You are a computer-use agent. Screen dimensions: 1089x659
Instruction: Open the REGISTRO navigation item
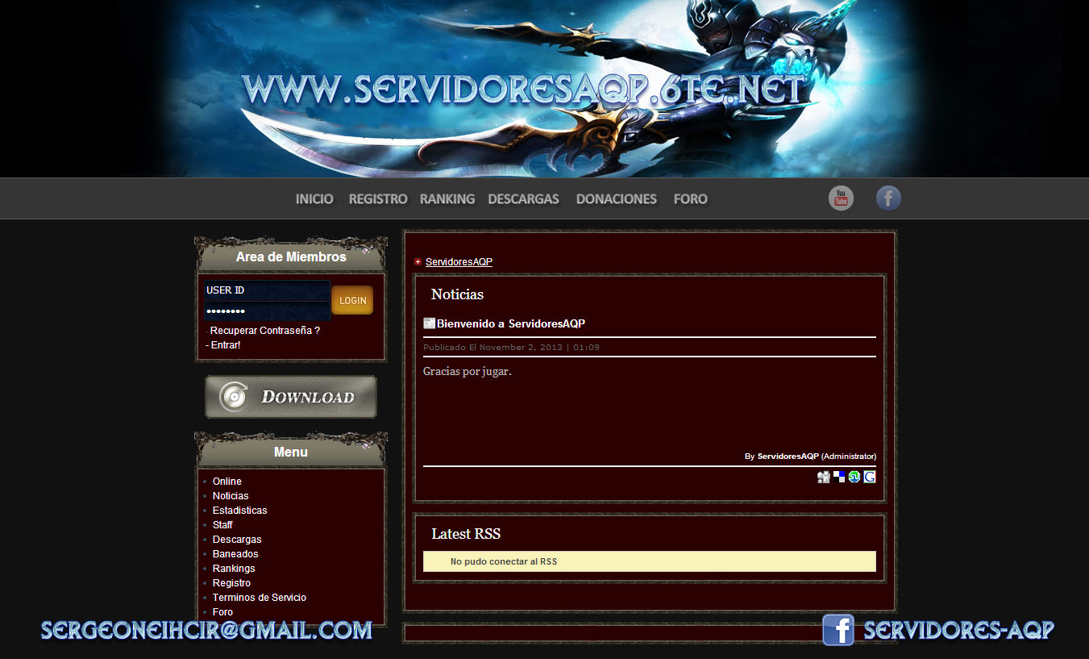point(378,199)
